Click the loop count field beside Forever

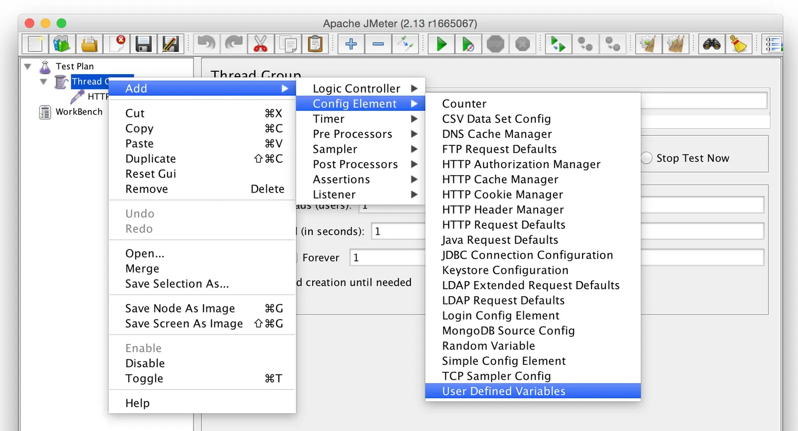click(x=388, y=258)
